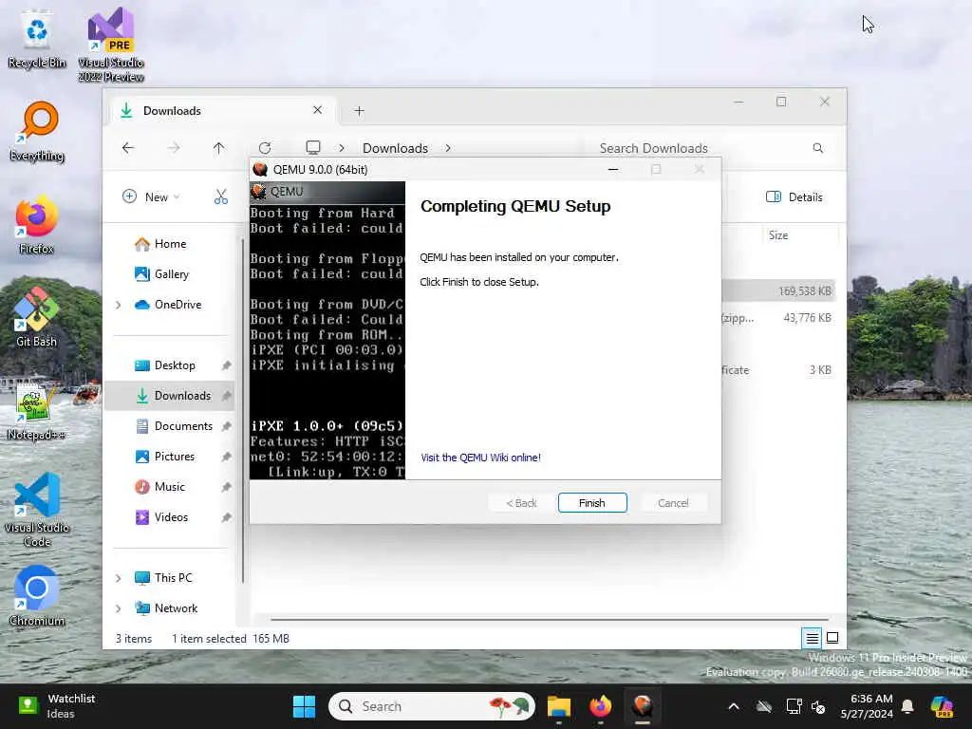Click Downloads breadcrumb in address bar
The height and width of the screenshot is (729, 972).
396,148
